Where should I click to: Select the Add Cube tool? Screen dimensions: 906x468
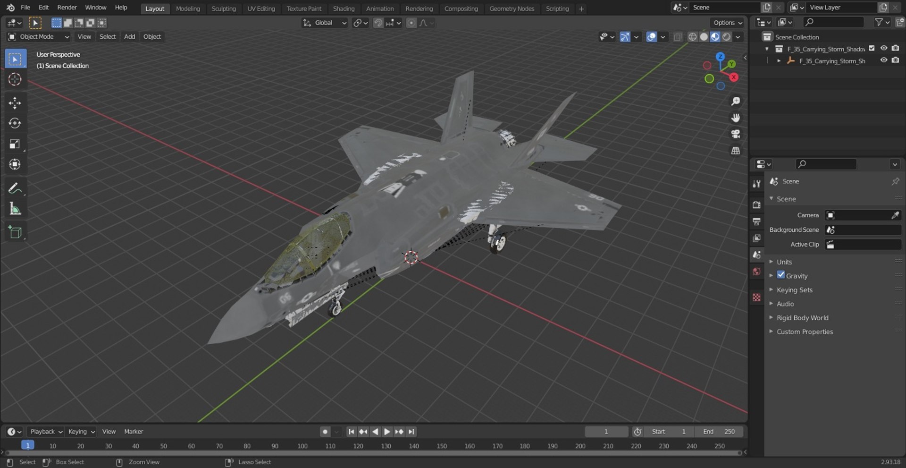(x=15, y=232)
